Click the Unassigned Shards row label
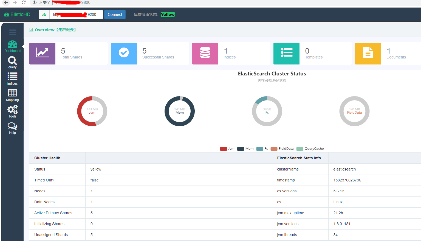Viewport: 421px width, 241px height. pyautogui.click(x=51, y=235)
